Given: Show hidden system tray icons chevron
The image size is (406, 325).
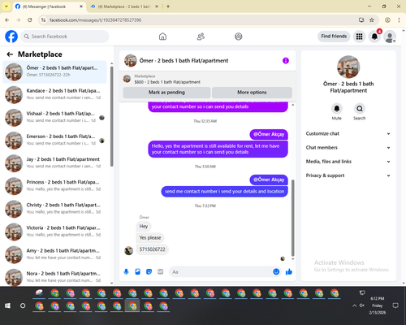Looking at the screenshot, I should point(354,305).
